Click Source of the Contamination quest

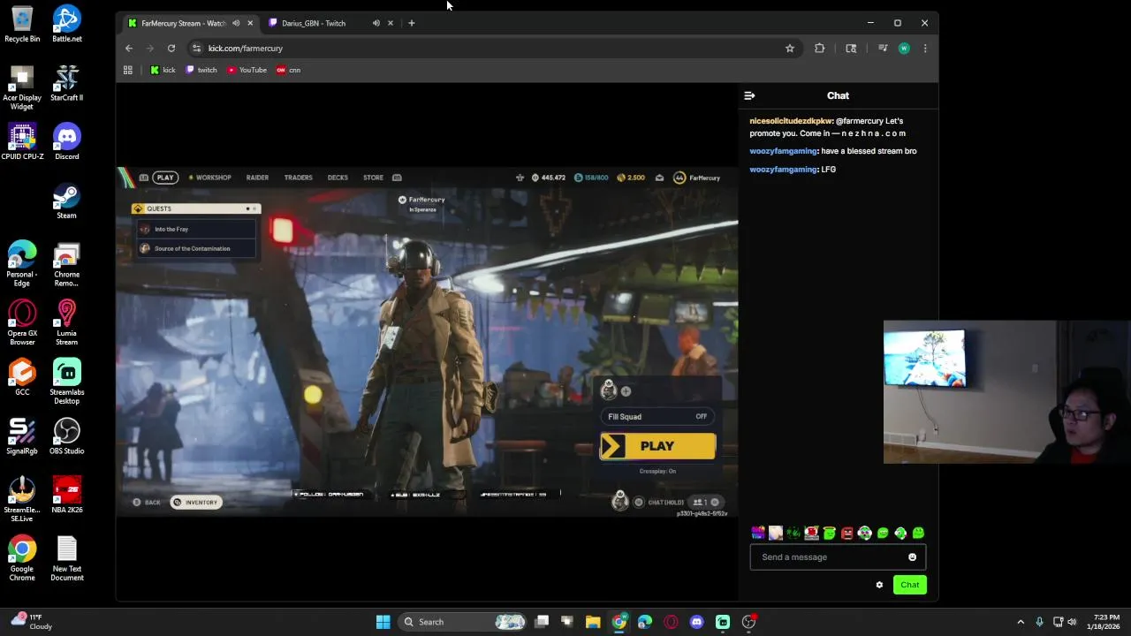click(x=196, y=249)
